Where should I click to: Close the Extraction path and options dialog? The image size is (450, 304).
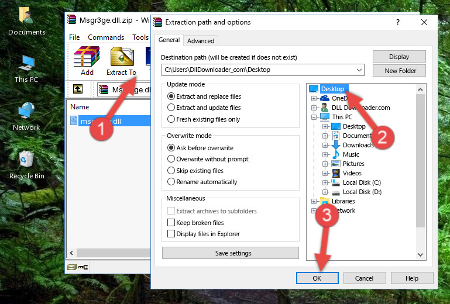click(x=424, y=22)
